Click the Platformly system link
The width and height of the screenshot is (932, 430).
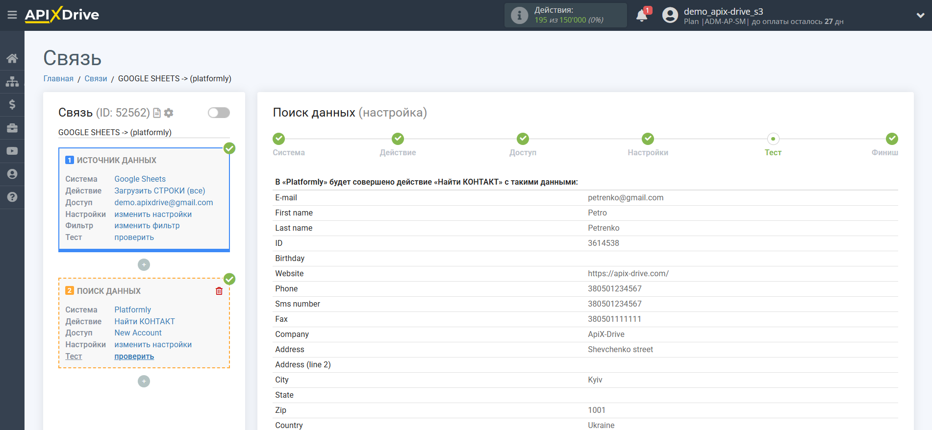pos(133,310)
